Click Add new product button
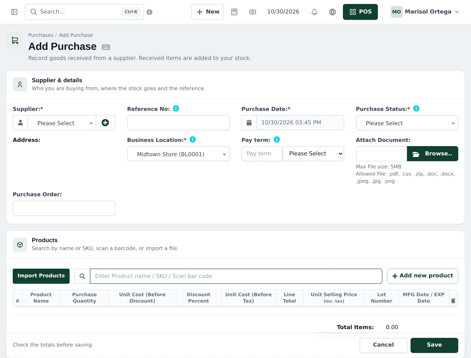 (x=422, y=276)
